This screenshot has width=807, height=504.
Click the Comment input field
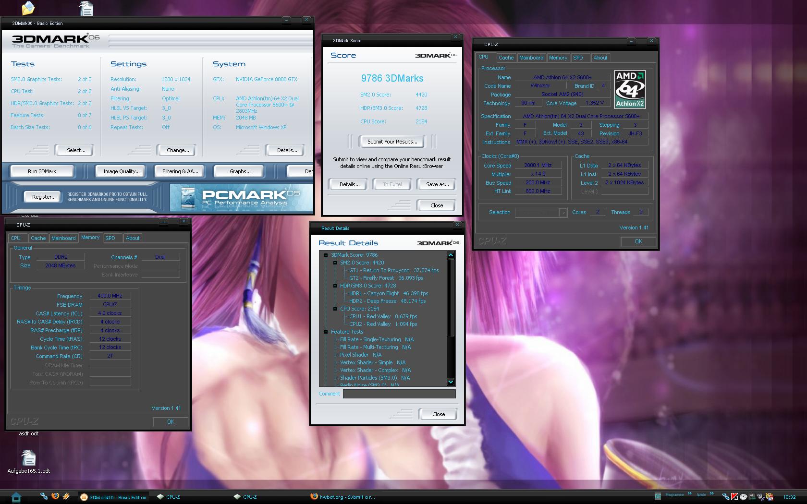[399, 394]
